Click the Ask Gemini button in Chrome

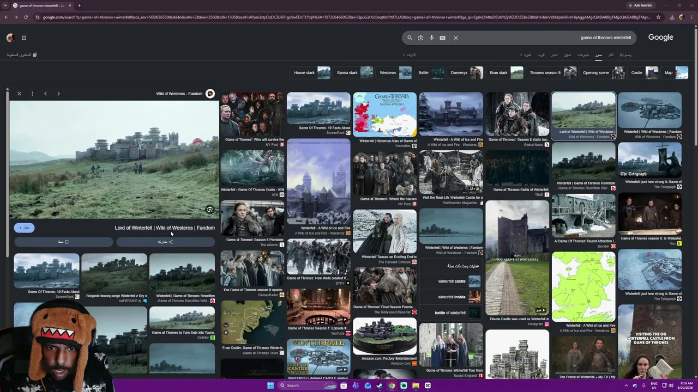[640, 5]
